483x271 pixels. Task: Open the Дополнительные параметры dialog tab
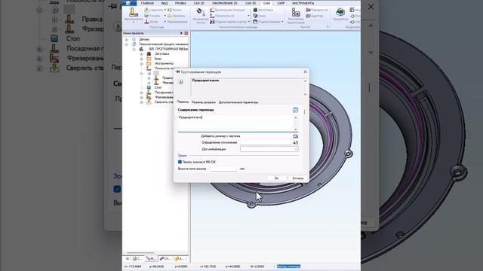238,102
